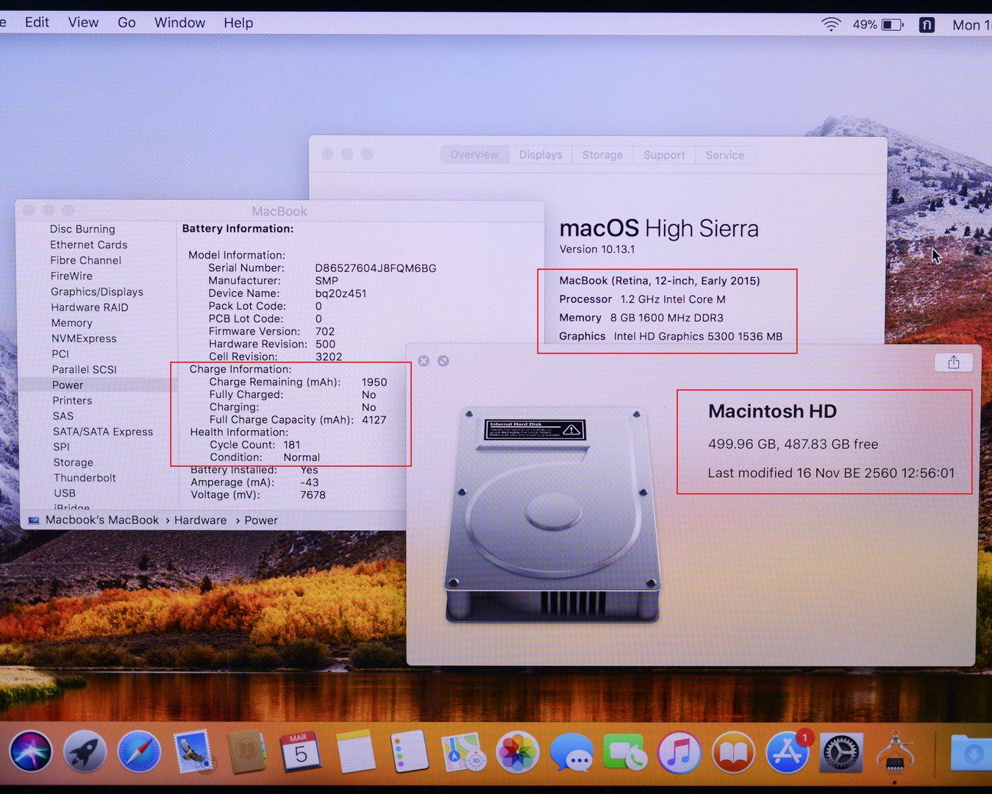Open Safari from the dock
The width and height of the screenshot is (992, 794).
[139, 752]
